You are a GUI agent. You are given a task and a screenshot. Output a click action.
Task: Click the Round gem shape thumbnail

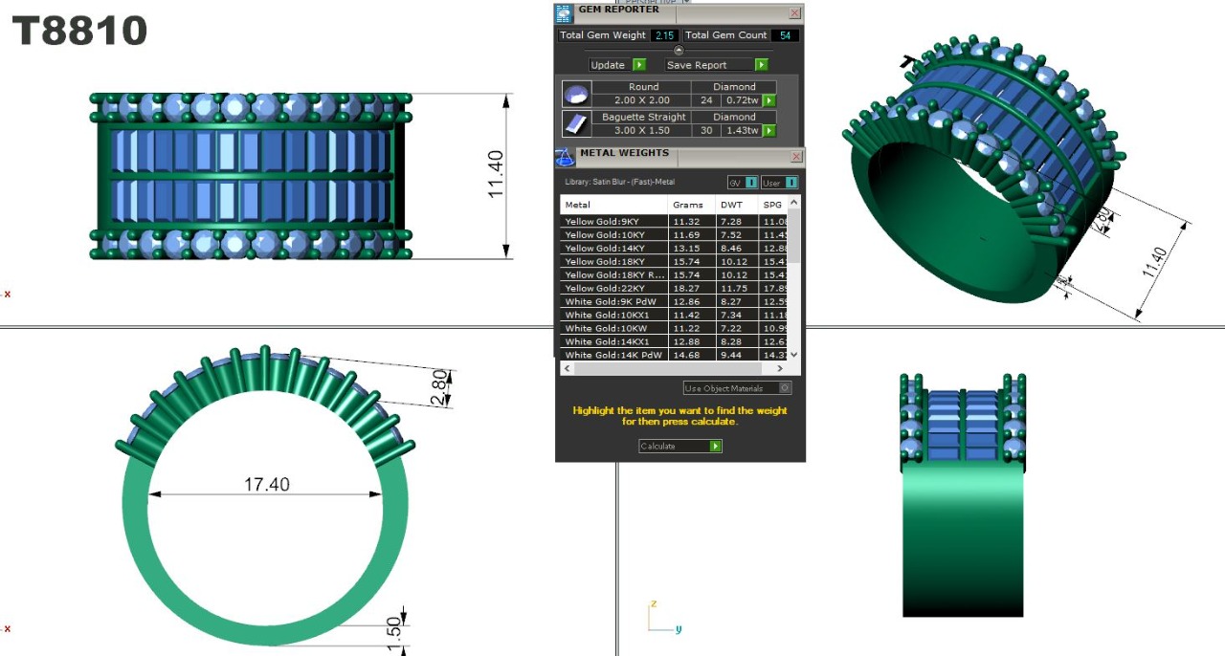[575, 94]
